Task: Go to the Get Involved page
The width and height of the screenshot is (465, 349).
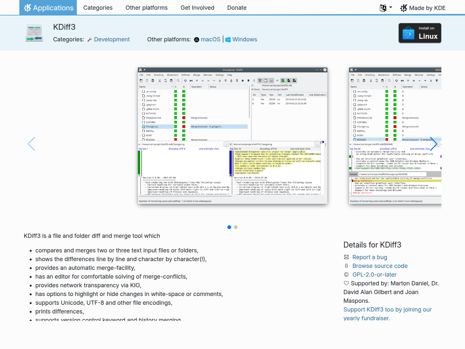Action: 197,7
